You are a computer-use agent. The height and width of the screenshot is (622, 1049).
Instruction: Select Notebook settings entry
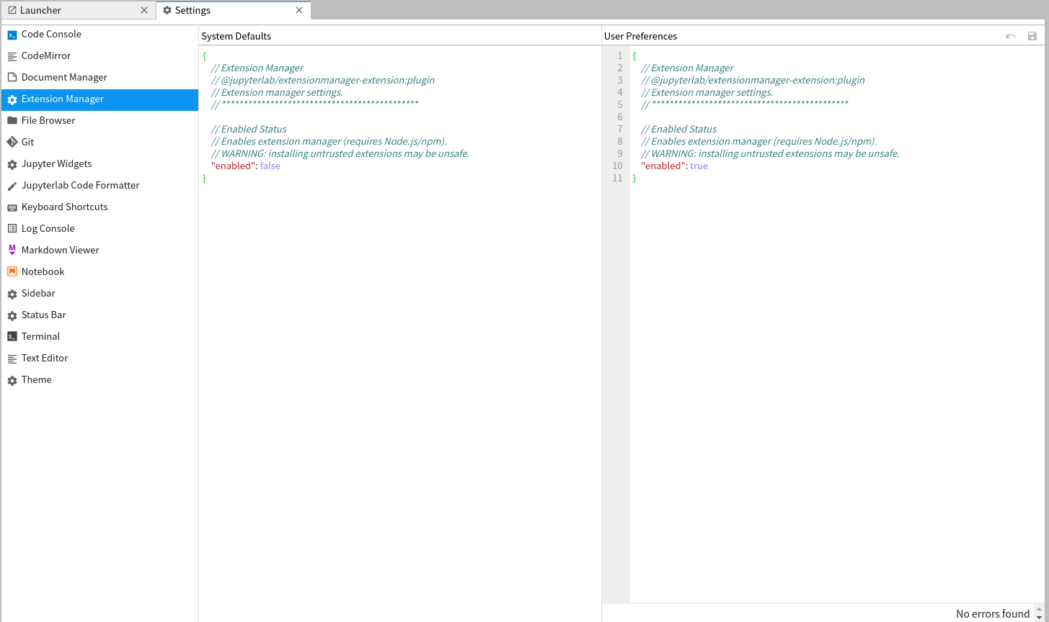pyautogui.click(x=99, y=272)
